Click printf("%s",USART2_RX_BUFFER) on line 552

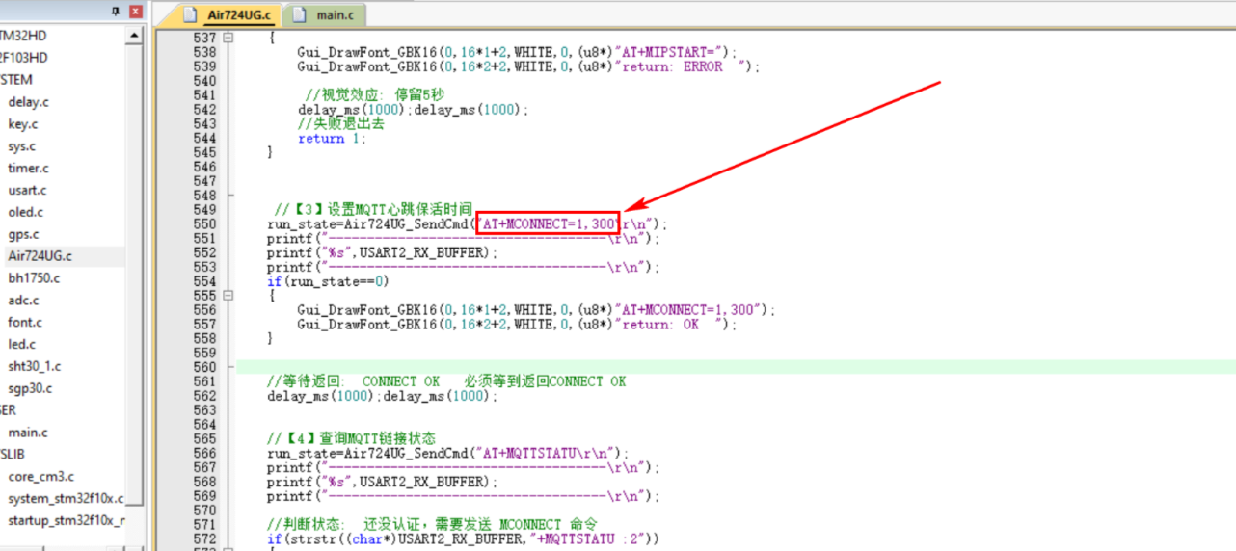coord(383,252)
